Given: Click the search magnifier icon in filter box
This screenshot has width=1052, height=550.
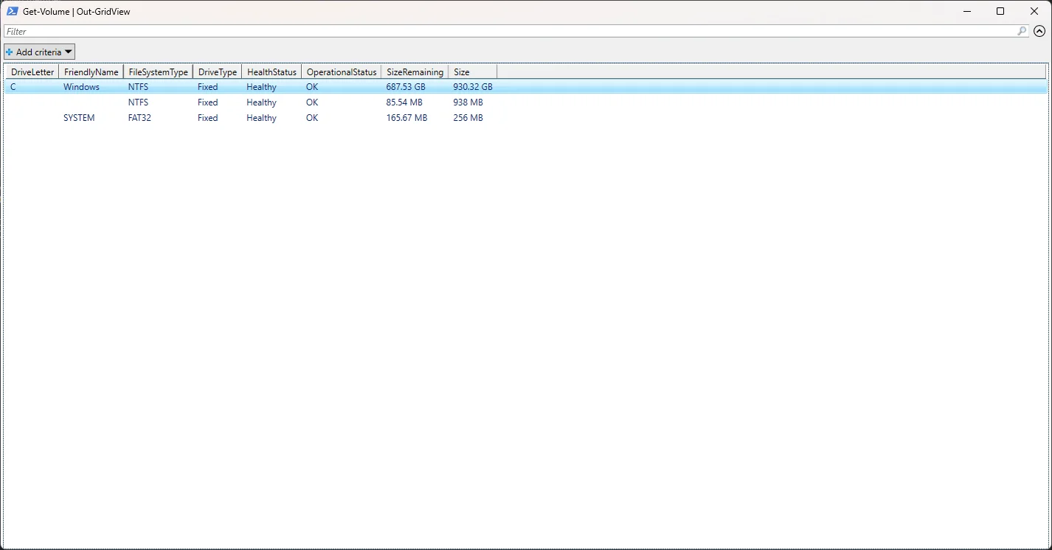Looking at the screenshot, I should point(1022,31).
